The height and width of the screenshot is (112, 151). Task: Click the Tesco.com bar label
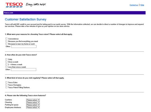pyautogui.click(x=9, y=13)
